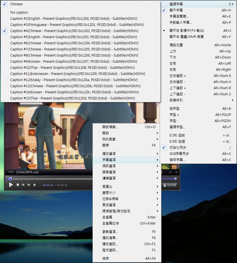Select Caption #13 Chinese subtitle
This screenshot has height=263, width=237.
81,86
